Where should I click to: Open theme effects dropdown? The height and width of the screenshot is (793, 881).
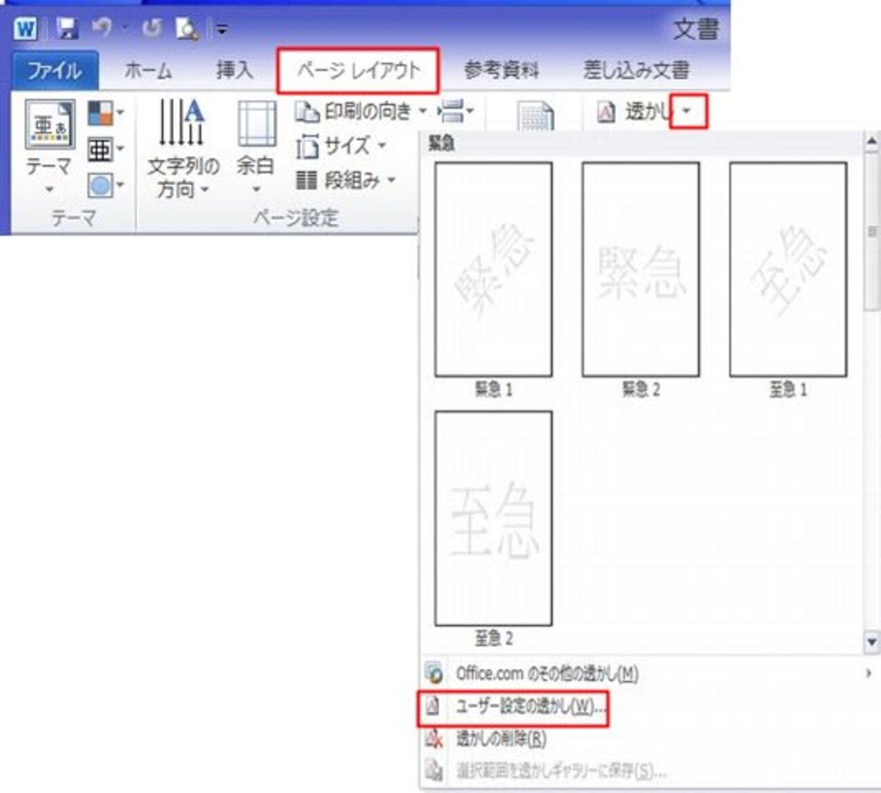point(106,185)
